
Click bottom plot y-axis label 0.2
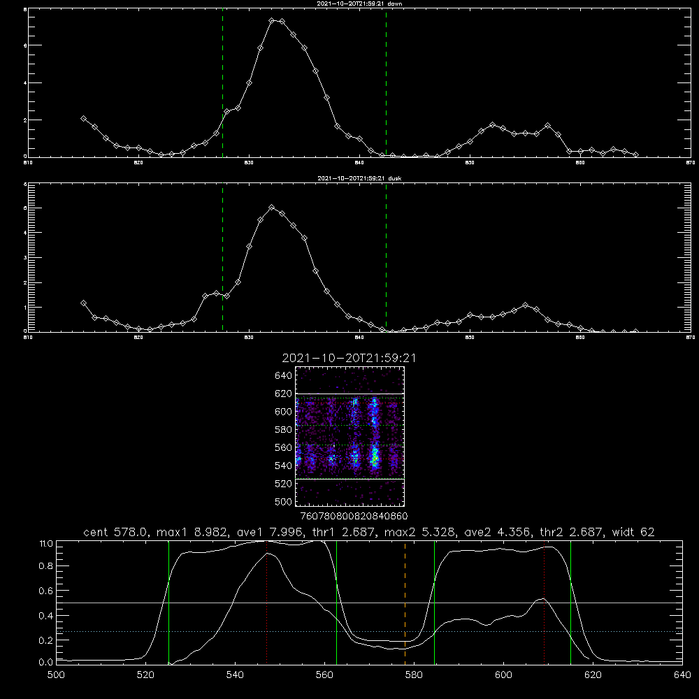coord(46,640)
